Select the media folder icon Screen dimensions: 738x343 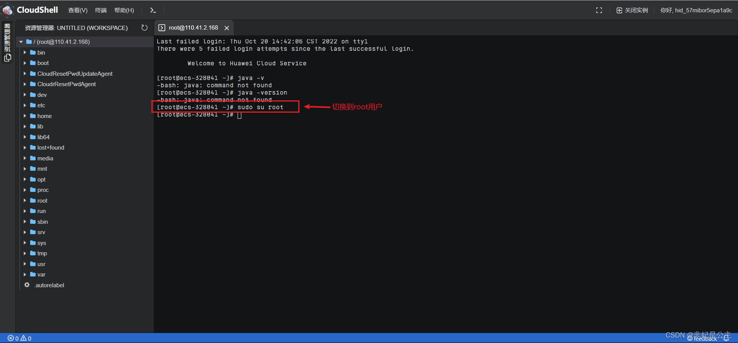pyautogui.click(x=33, y=158)
